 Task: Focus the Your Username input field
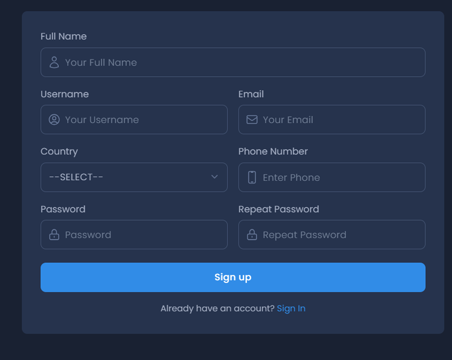[x=134, y=120]
